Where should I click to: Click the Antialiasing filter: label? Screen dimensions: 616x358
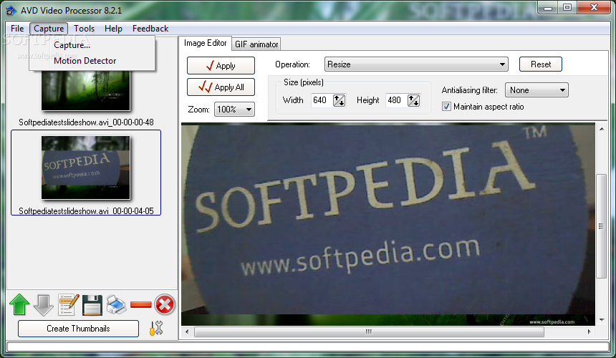(x=469, y=90)
